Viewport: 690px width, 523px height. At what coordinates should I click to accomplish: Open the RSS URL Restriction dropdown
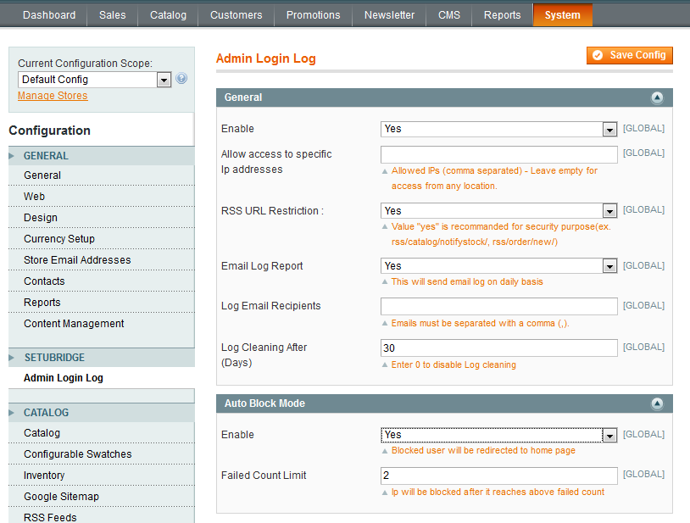498,211
